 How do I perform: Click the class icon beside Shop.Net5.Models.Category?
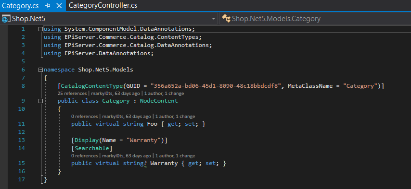click(x=226, y=18)
